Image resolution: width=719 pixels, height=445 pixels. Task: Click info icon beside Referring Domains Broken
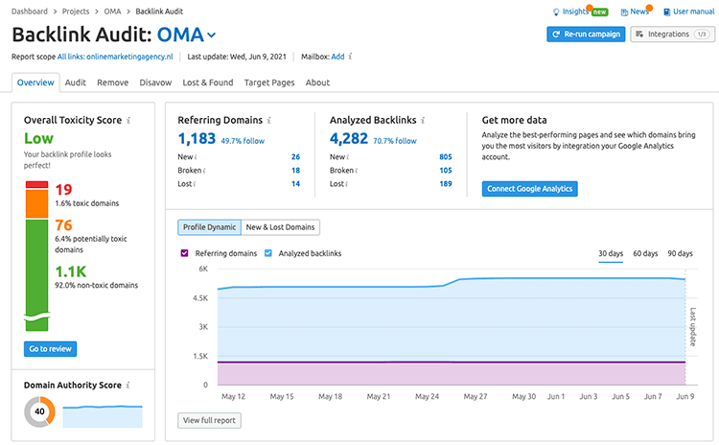click(204, 171)
